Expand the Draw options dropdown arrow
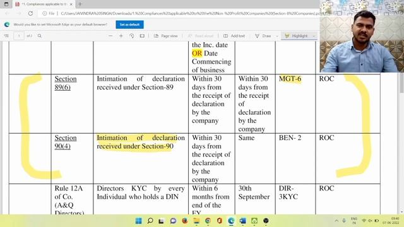Image resolution: width=404 pixels, height=227 pixels. coord(277,36)
